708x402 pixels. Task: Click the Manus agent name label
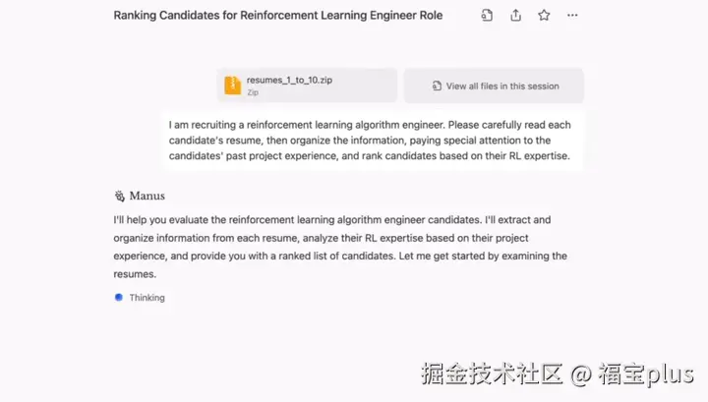point(147,196)
